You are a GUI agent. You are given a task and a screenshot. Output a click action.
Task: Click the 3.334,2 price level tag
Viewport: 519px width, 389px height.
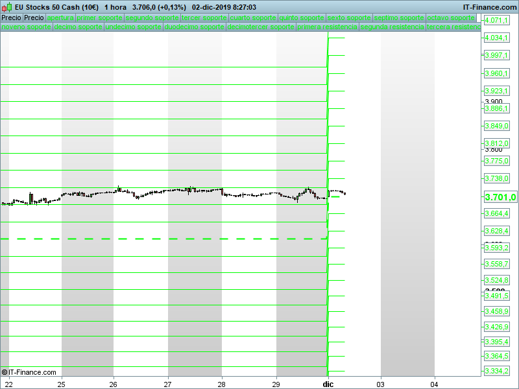click(497, 371)
